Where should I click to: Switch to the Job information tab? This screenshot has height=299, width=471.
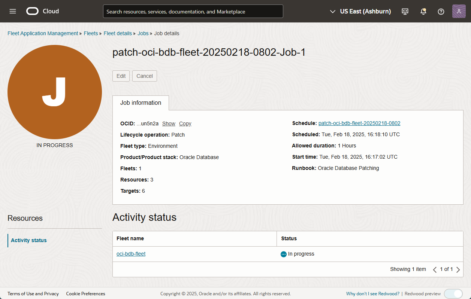click(x=141, y=103)
